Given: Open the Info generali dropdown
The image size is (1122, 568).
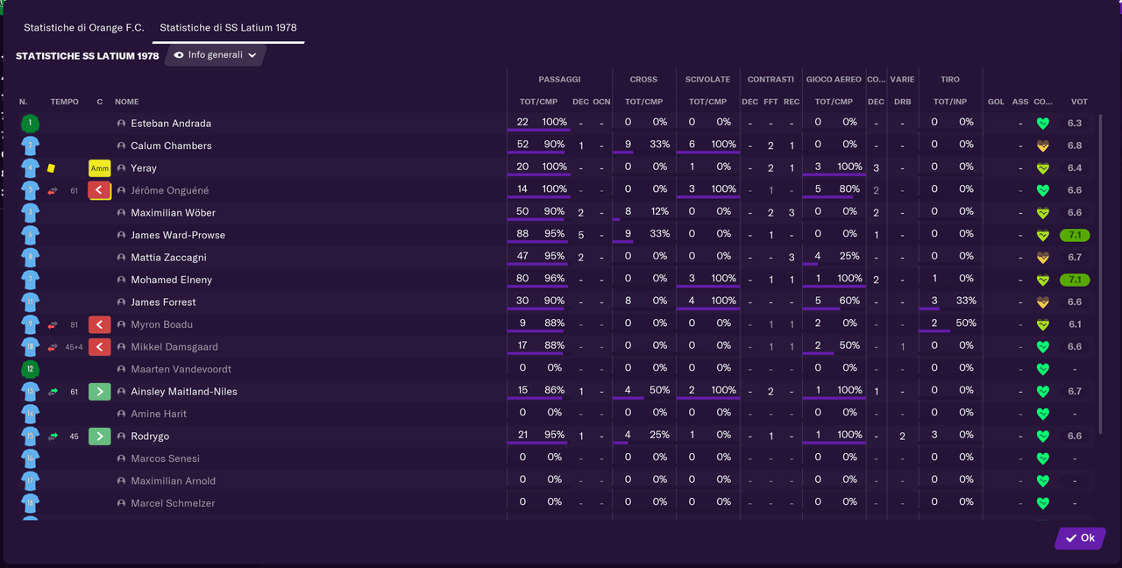Looking at the screenshot, I should click(215, 55).
